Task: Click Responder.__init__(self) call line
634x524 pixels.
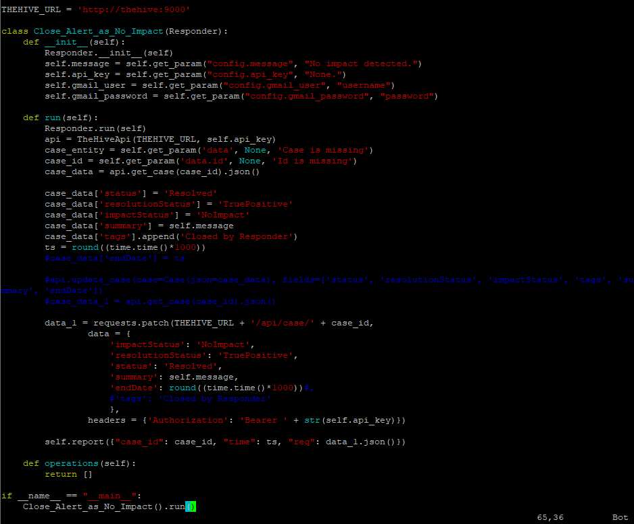Action: (109, 53)
